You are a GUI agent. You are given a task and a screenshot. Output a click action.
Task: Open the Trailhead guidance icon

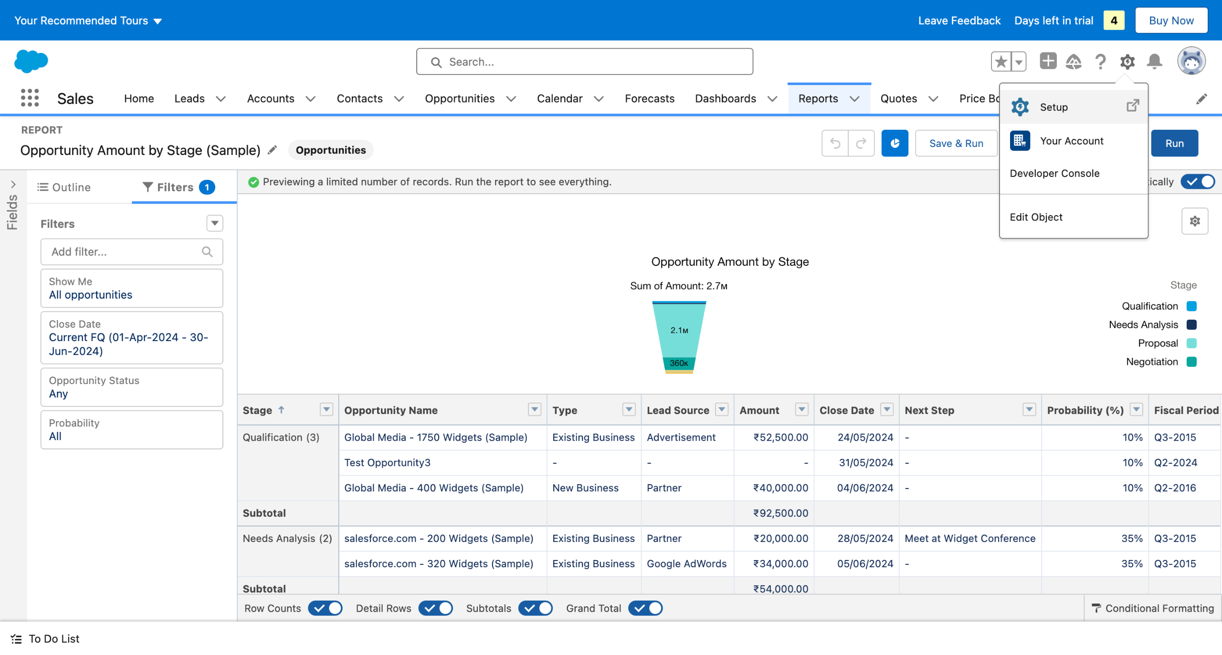(x=1074, y=62)
